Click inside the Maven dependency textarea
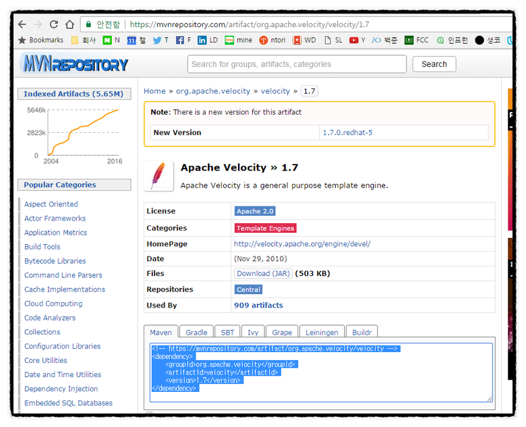 click(x=321, y=372)
